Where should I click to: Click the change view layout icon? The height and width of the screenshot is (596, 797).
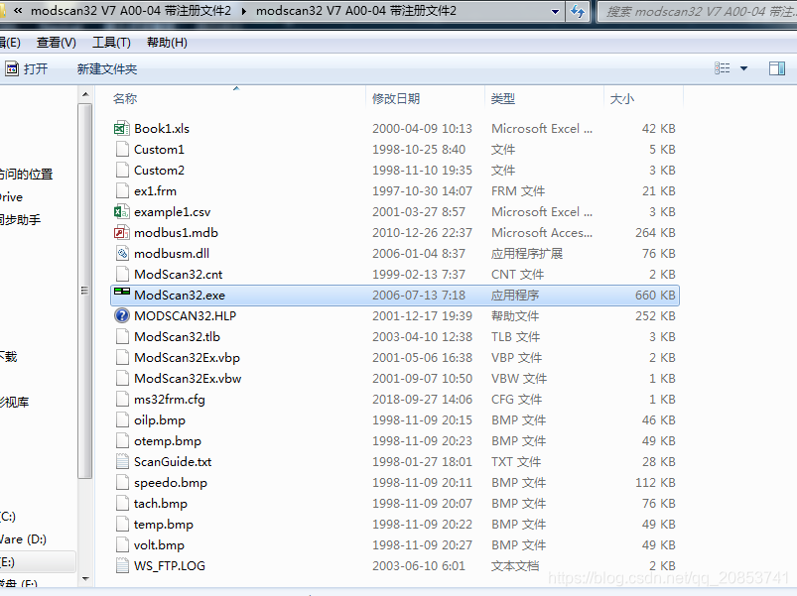click(722, 68)
